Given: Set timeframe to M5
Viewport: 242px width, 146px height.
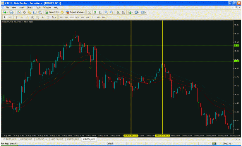Looking at the screenshot, I should point(67,17).
